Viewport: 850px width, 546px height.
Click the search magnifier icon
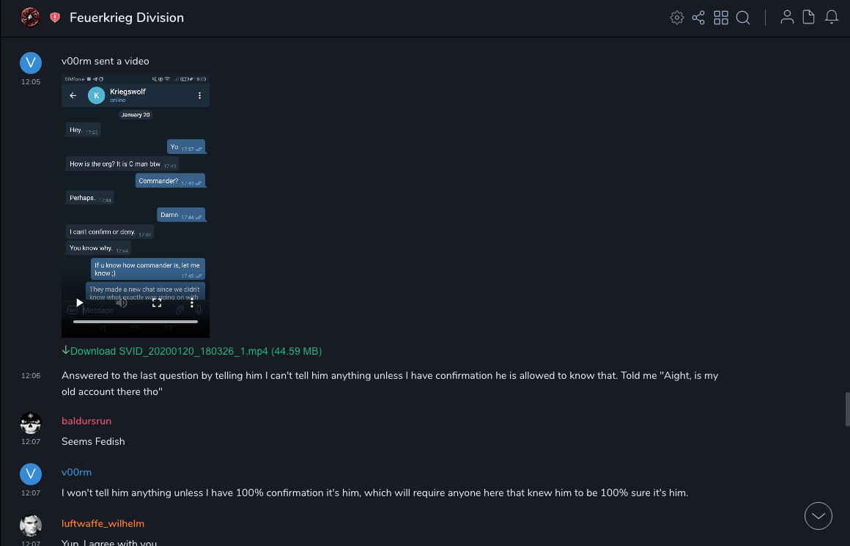coord(743,18)
